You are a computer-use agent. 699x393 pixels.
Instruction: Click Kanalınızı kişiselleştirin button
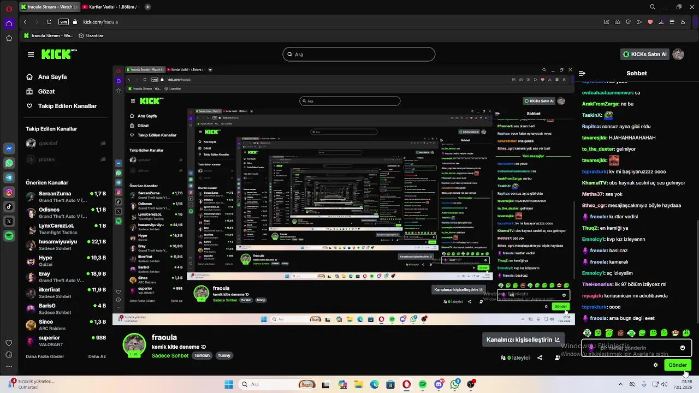click(523, 340)
